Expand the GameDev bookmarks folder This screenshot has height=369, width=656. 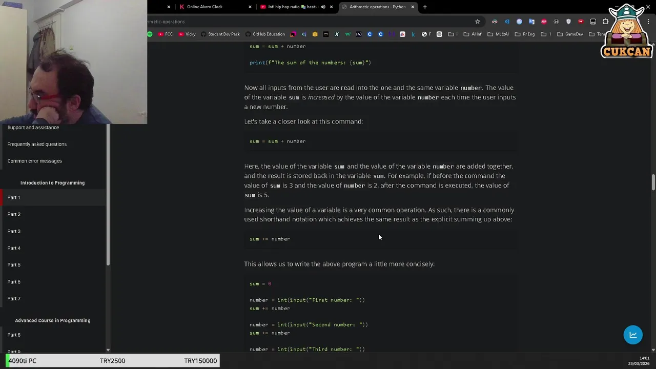570,34
